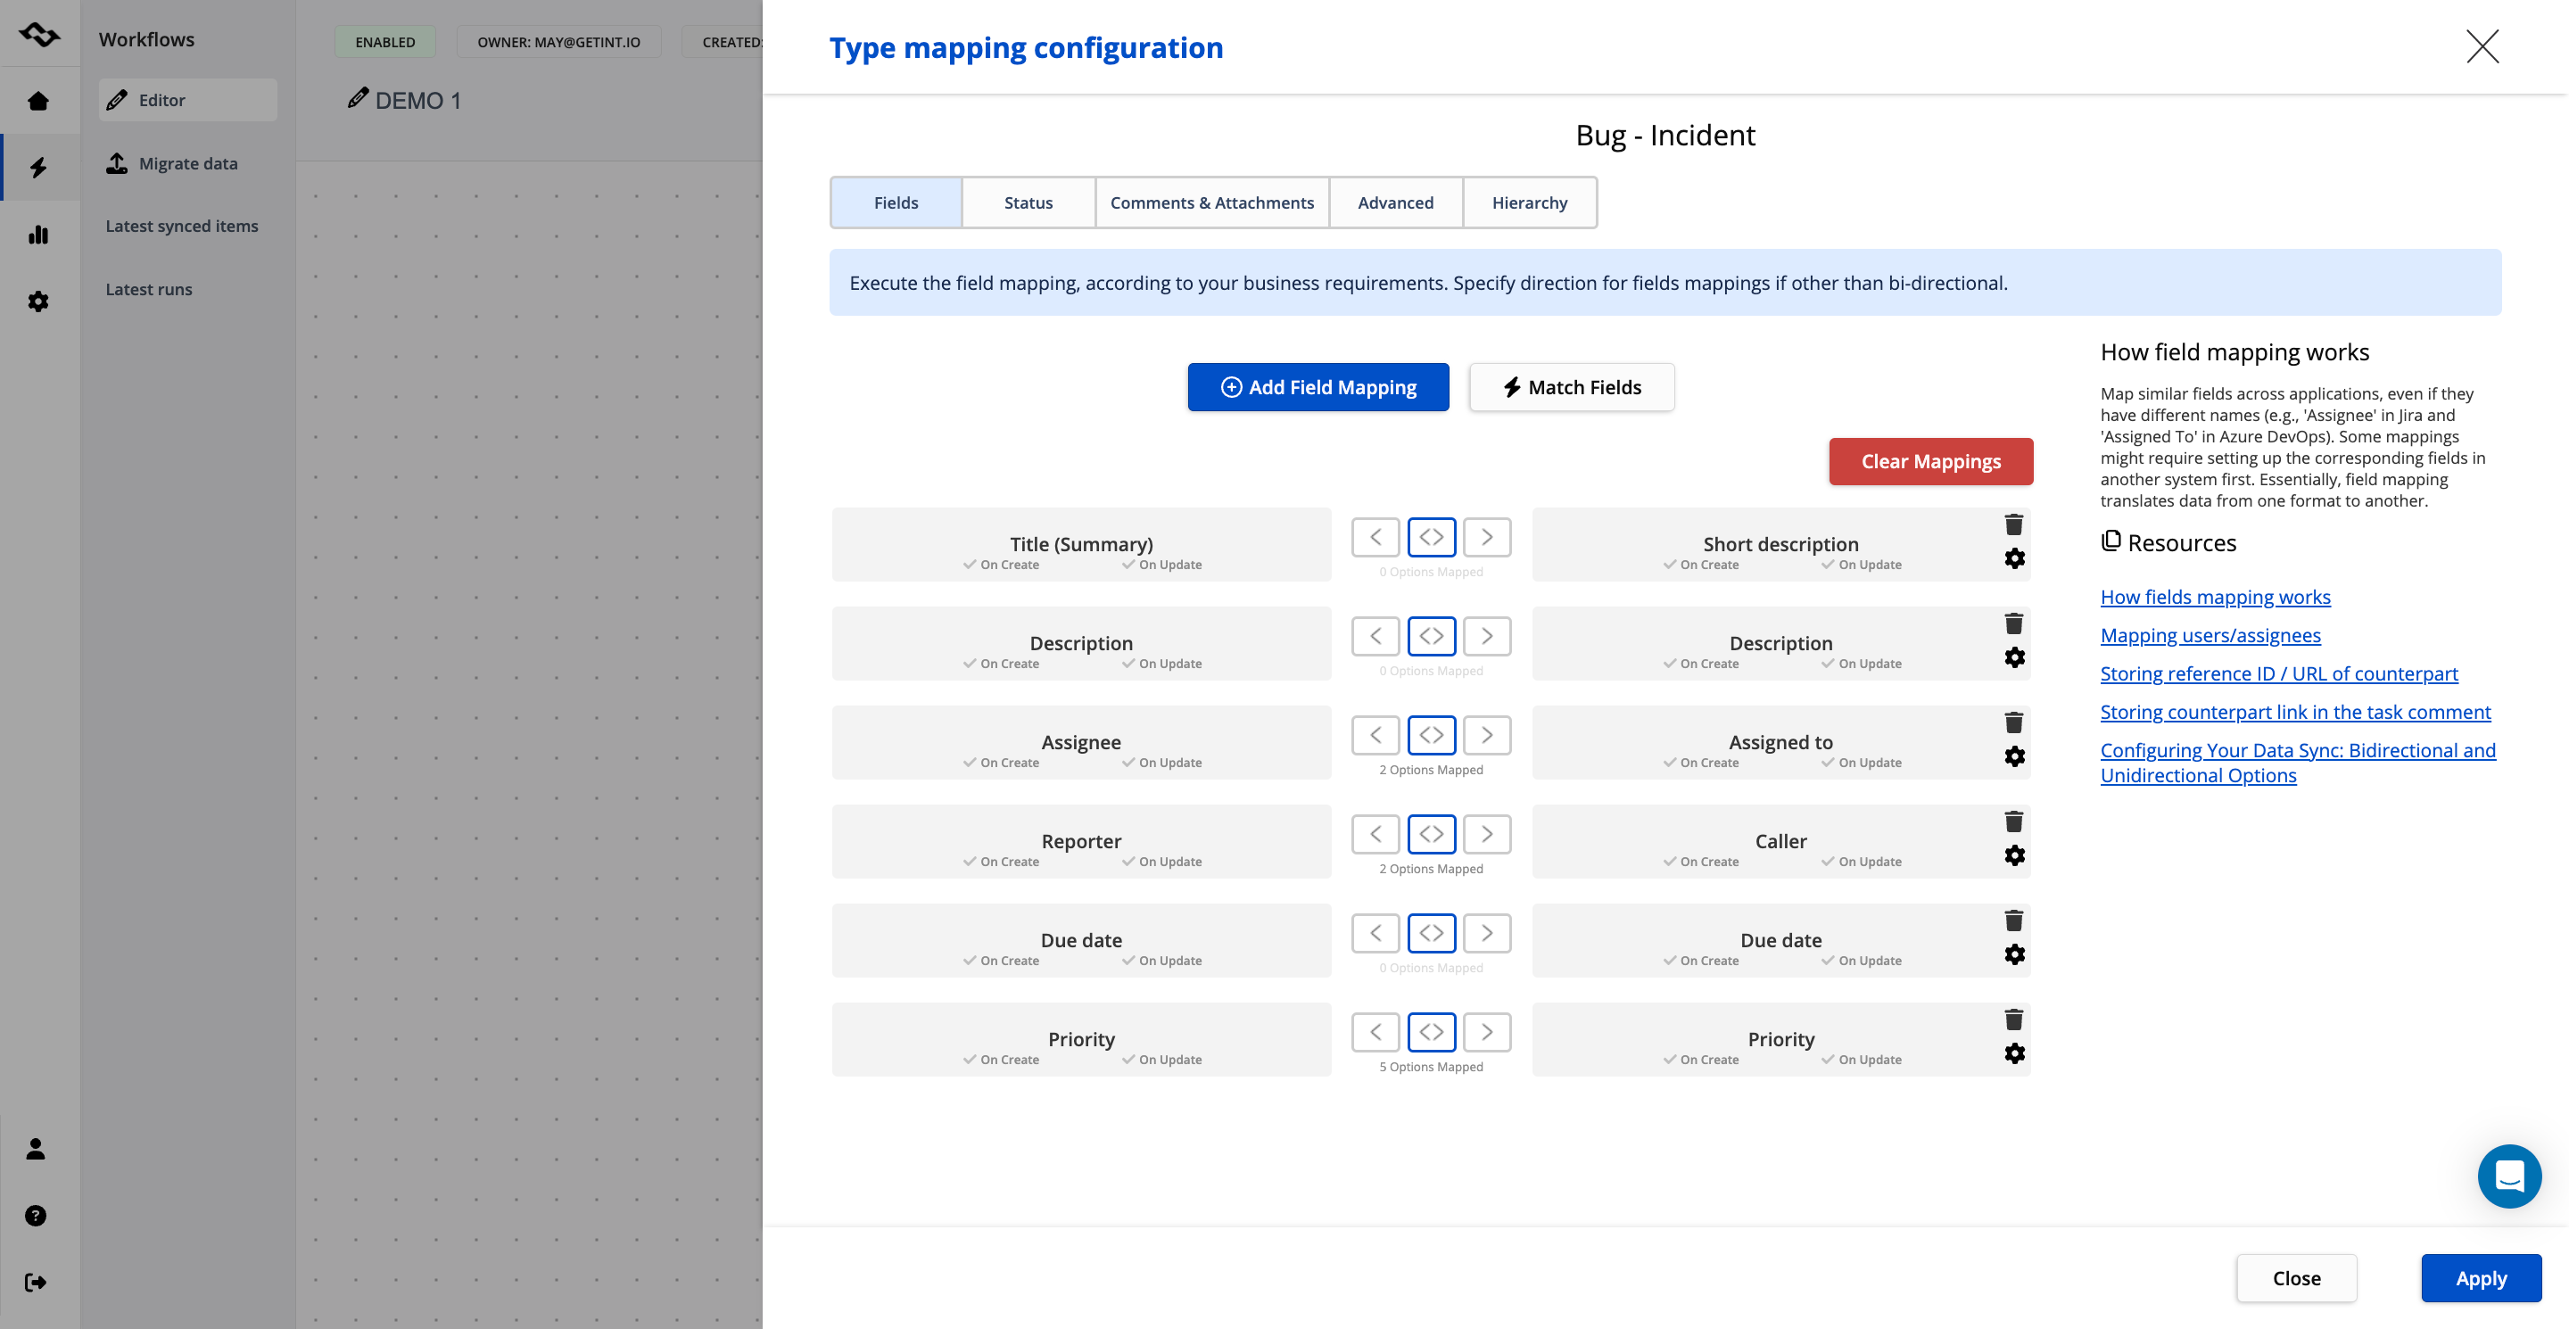Open the Hierarchy tab
Image resolution: width=2569 pixels, height=1329 pixels.
pyautogui.click(x=1529, y=202)
